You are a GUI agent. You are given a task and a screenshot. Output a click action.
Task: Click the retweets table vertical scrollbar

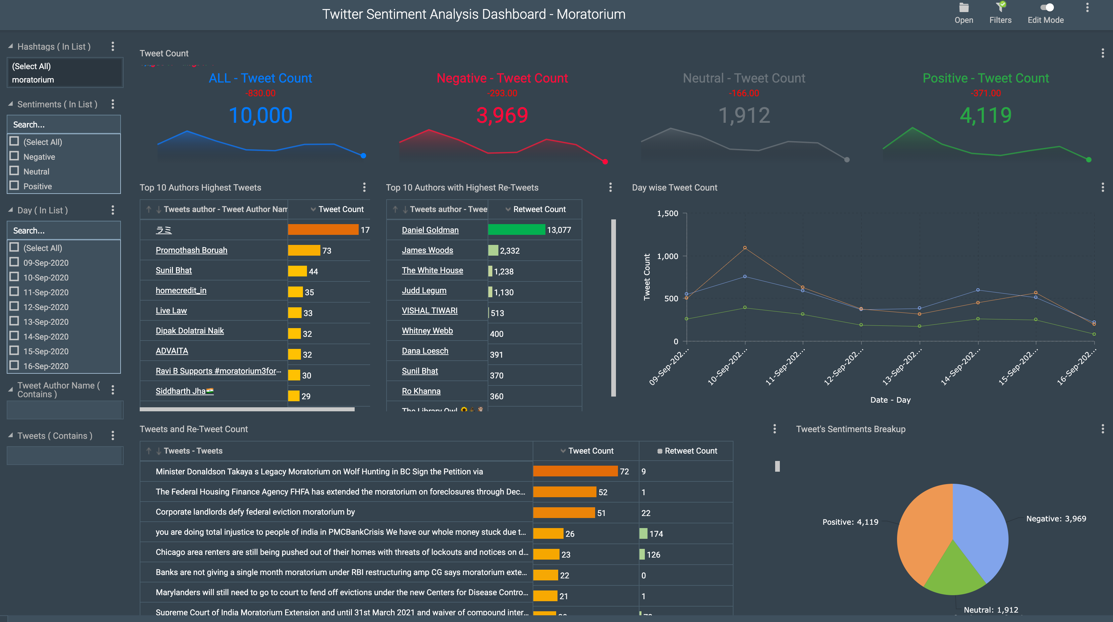[613, 307]
